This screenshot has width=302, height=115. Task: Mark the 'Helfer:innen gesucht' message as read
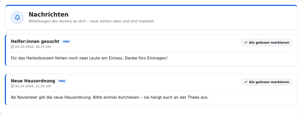pos(267,43)
